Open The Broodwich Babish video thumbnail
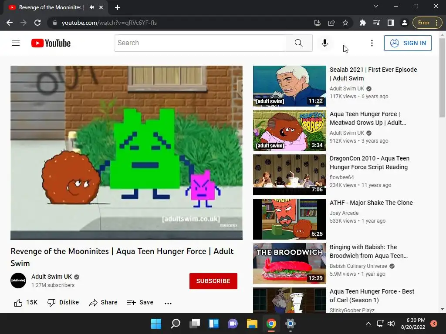Image resolution: width=446 pixels, height=334 pixels. (290, 263)
